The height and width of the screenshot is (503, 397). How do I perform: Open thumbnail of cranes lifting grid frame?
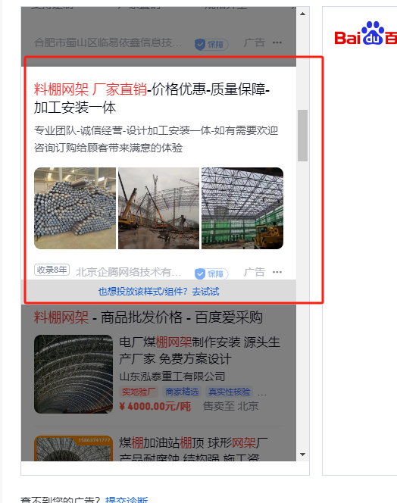[158, 208]
